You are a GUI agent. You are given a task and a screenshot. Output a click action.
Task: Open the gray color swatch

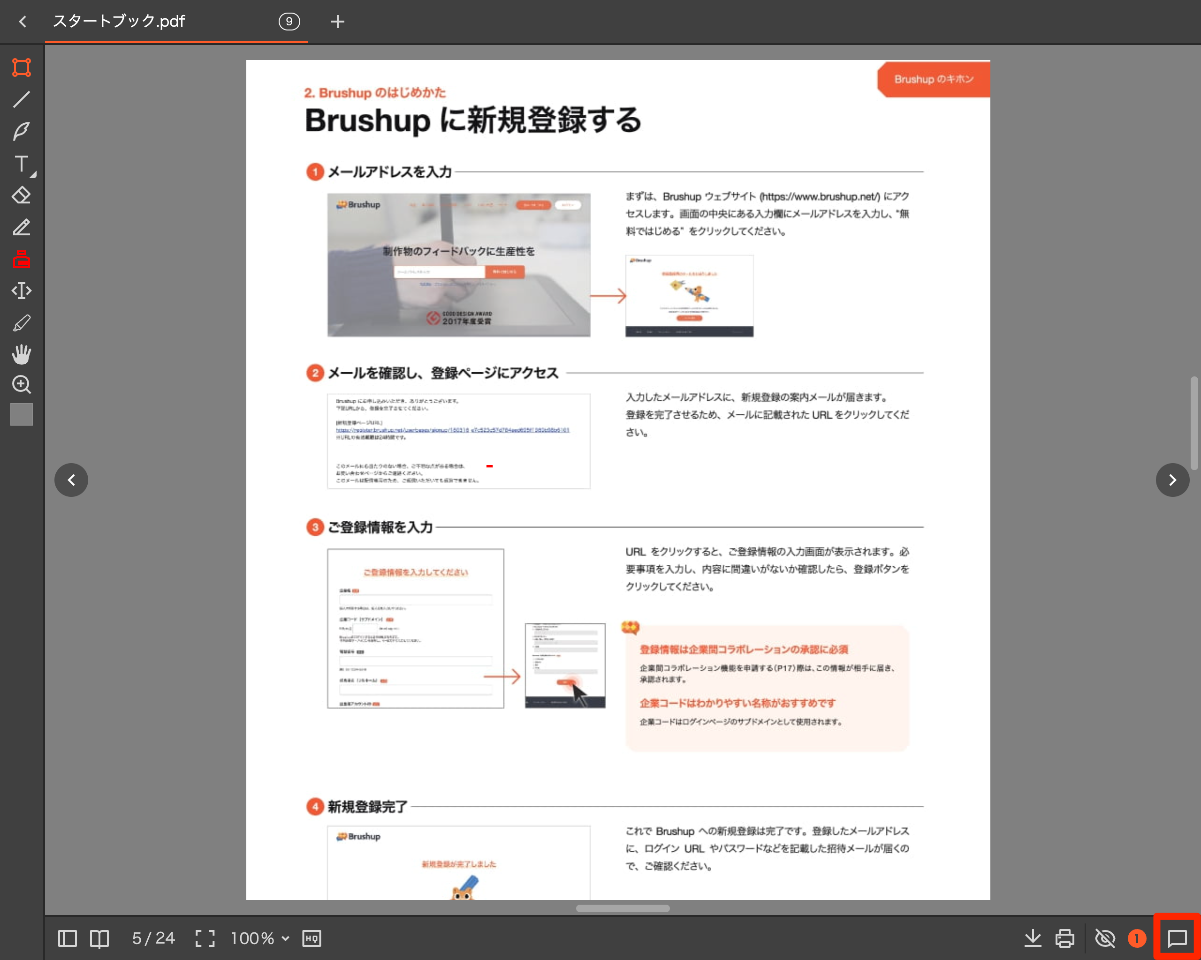pos(21,414)
